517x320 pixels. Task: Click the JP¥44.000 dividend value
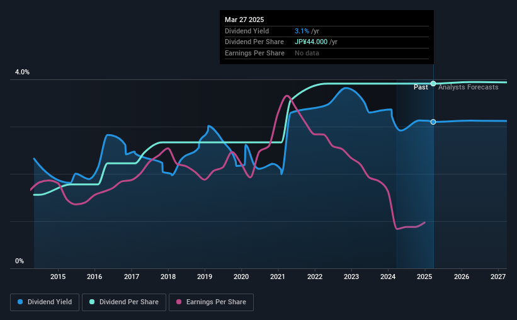pyautogui.click(x=311, y=42)
